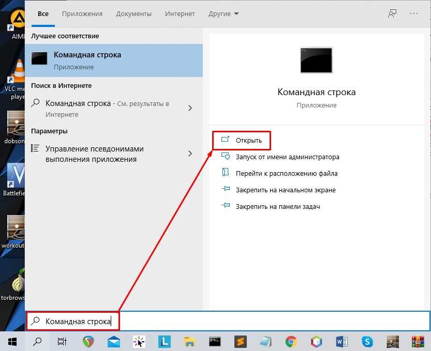Expand web results arrow for Командная строка
Screen dimensions: 431x351
point(190,109)
